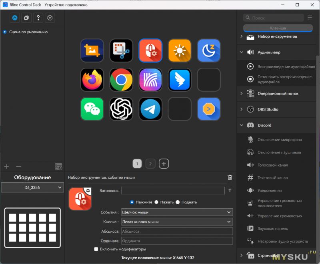Open the Кнопка dropdown

coord(177,222)
